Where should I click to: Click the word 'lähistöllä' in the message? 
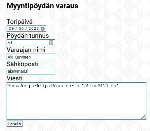95,86
